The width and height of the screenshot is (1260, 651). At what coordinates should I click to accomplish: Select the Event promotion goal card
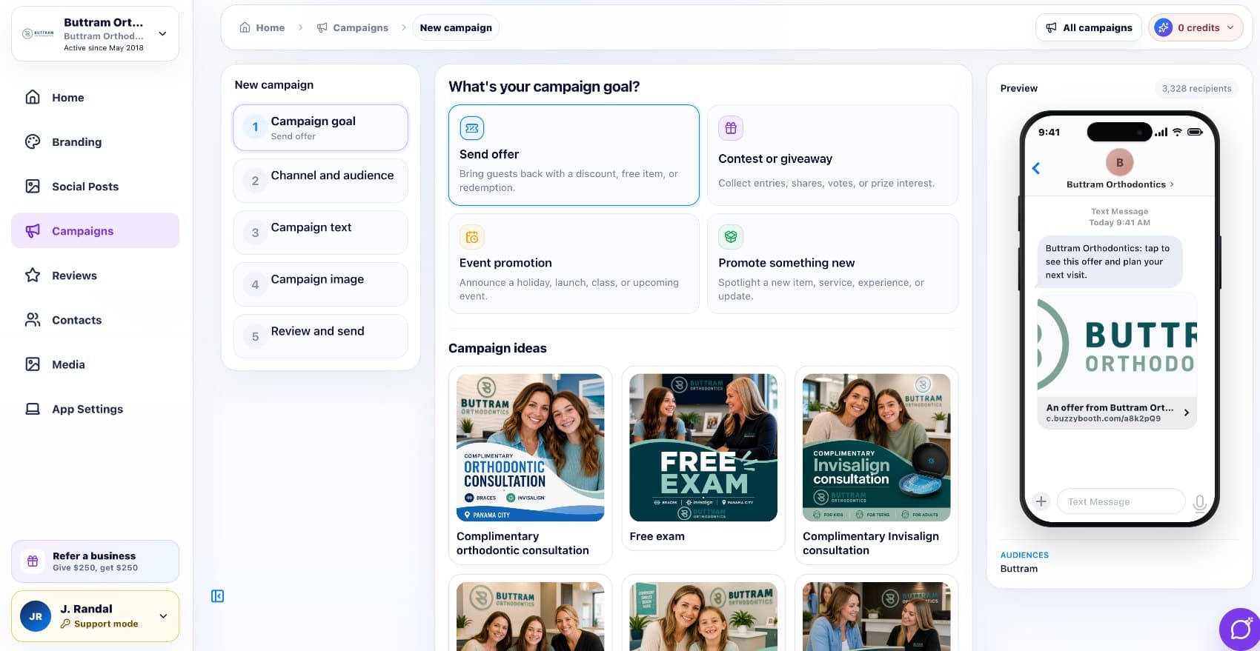pos(574,264)
